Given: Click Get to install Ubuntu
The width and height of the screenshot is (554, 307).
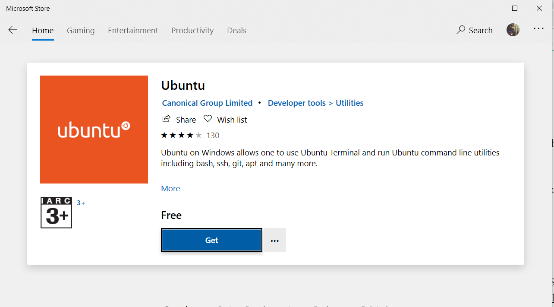Looking at the screenshot, I should tap(211, 240).
